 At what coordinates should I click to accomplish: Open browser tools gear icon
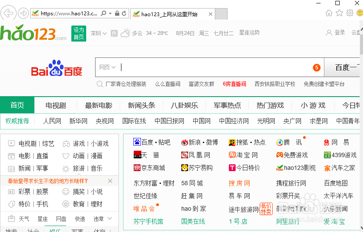click(x=350, y=13)
